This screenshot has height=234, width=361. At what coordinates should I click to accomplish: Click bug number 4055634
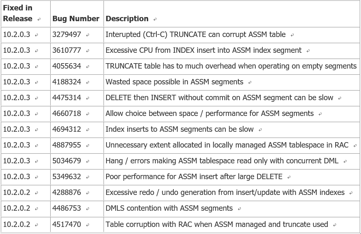point(67,66)
